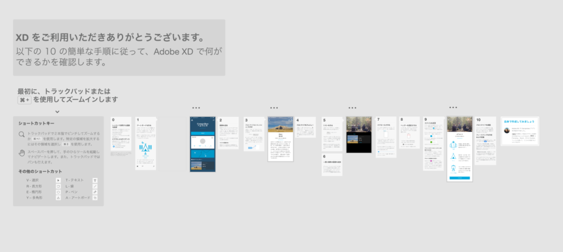Click the Ellipse tool icon in shortcuts
This screenshot has height=252, width=563.
click(x=58, y=192)
